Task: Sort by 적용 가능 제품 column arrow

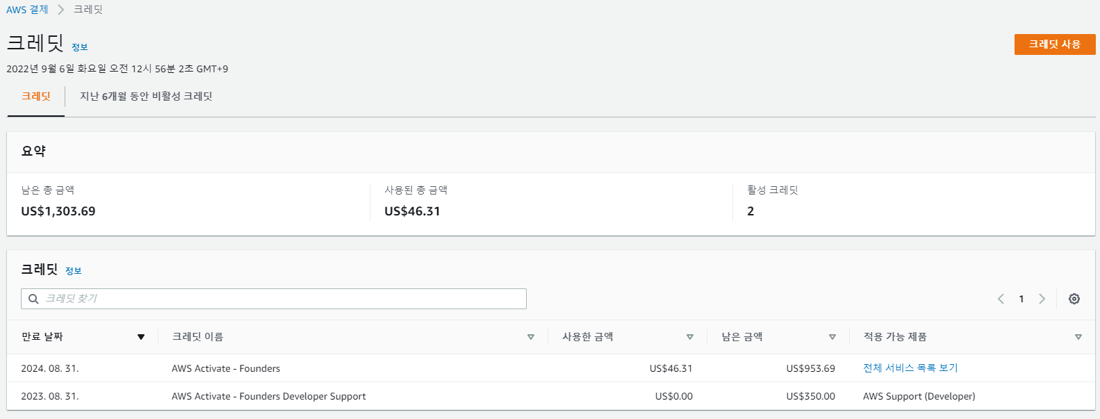Action: tap(1078, 337)
